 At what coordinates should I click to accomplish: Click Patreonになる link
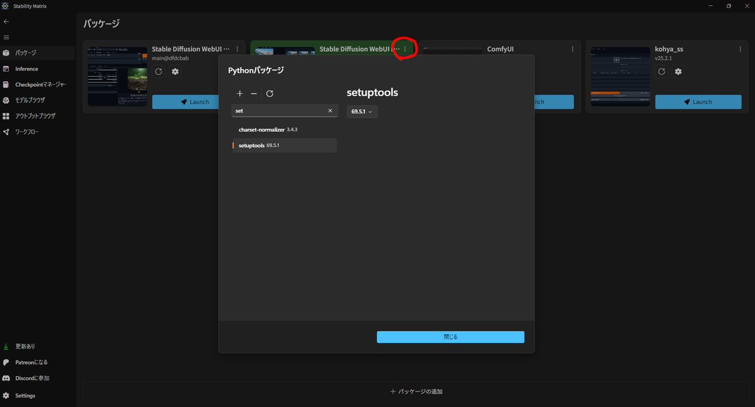(x=38, y=362)
